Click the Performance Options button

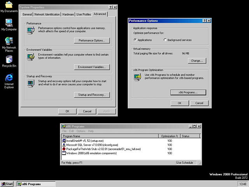(x=92, y=41)
